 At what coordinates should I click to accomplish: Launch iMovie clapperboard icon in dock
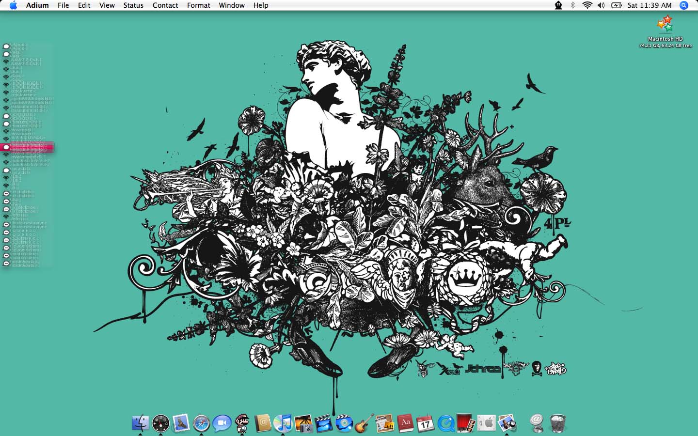coord(324,423)
